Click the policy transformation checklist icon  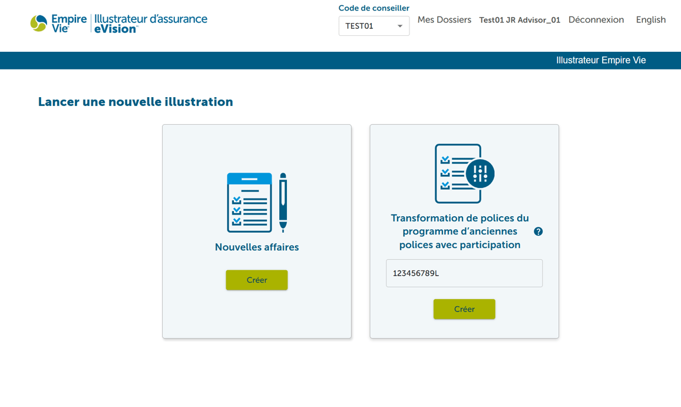click(x=464, y=173)
